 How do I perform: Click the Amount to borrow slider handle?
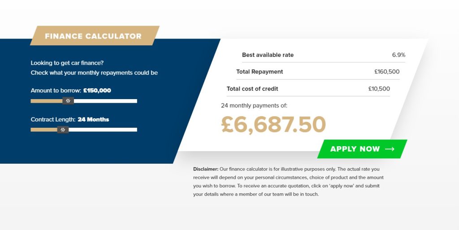pyautogui.click(x=68, y=101)
